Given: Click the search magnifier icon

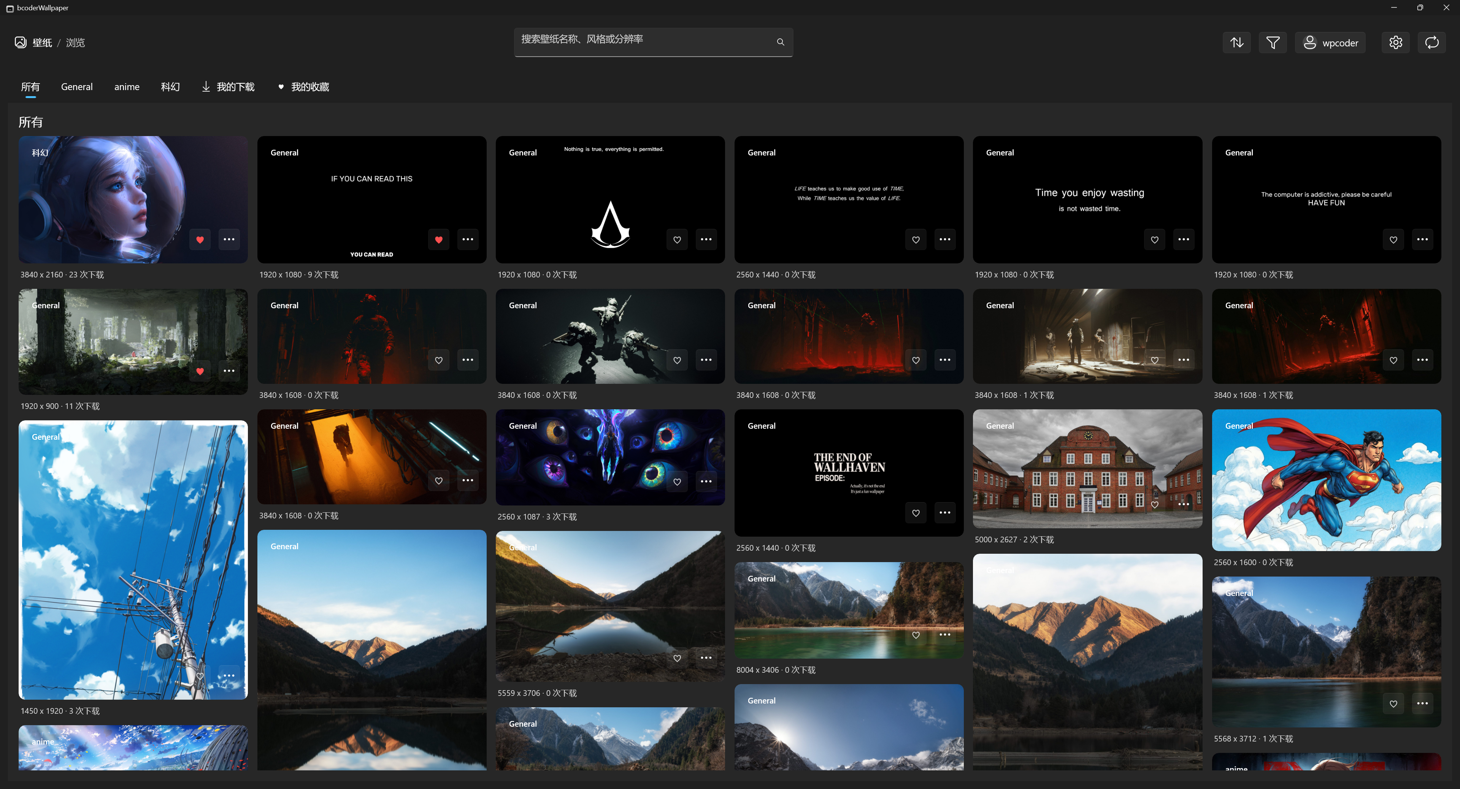Looking at the screenshot, I should 781,41.
